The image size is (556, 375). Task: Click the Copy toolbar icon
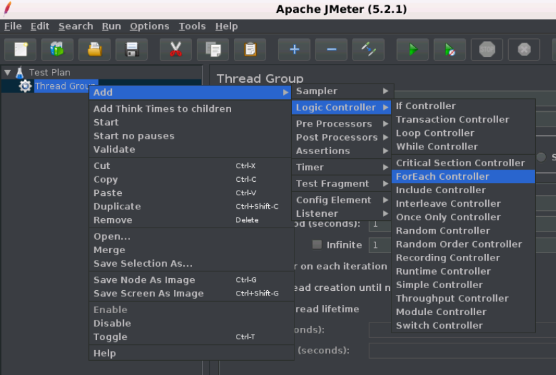213,49
